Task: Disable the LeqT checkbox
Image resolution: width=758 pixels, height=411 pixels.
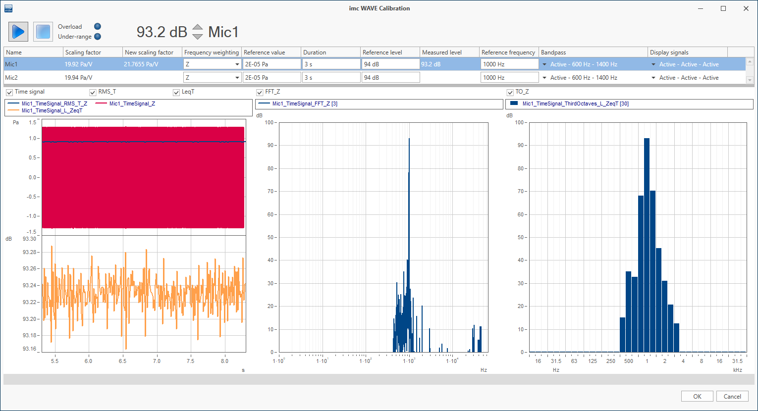Action: tap(176, 93)
